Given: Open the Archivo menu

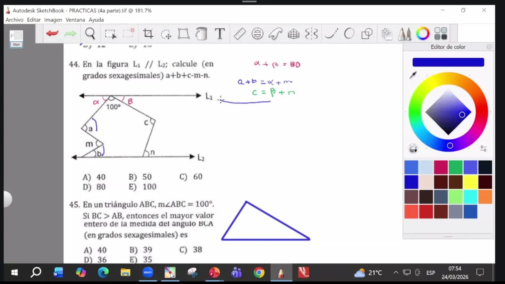Looking at the screenshot, I should point(15,20).
